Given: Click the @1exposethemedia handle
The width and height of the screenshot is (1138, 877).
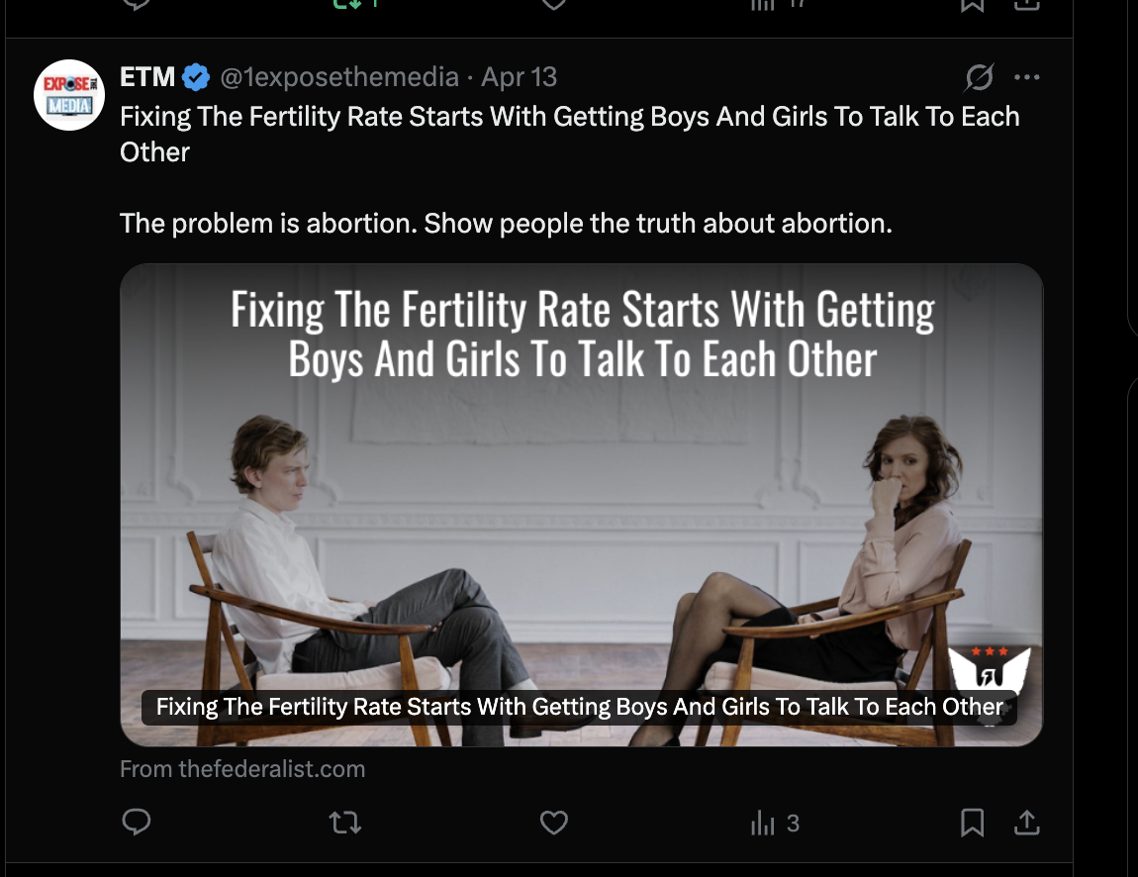Looking at the screenshot, I should click(338, 77).
